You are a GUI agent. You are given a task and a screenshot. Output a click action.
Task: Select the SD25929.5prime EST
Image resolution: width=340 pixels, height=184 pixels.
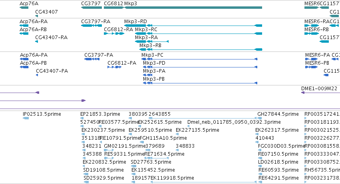click(86, 182)
